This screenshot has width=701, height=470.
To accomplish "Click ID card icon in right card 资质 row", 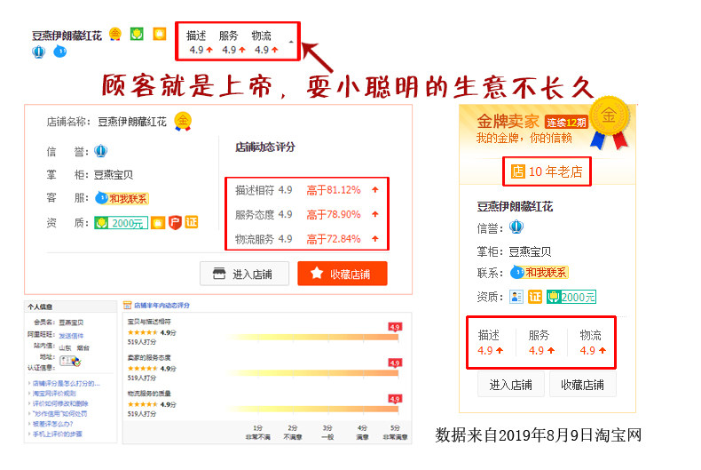I will pyautogui.click(x=516, y=297).
